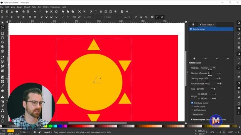This screenshot has width=241, height=135.
Task: Select the Selector arrow tool
Action: [x=3, y=22]
